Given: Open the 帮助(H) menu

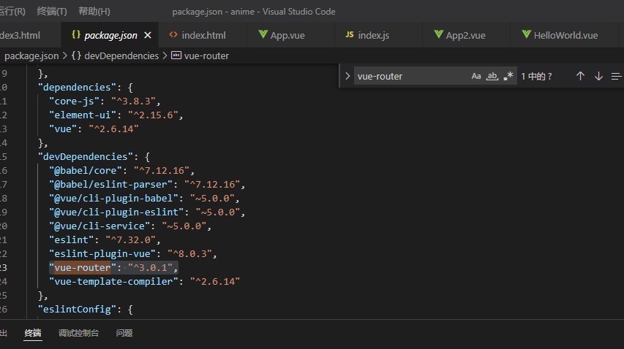Looking at the screenshot, I should tap(94, 12).
